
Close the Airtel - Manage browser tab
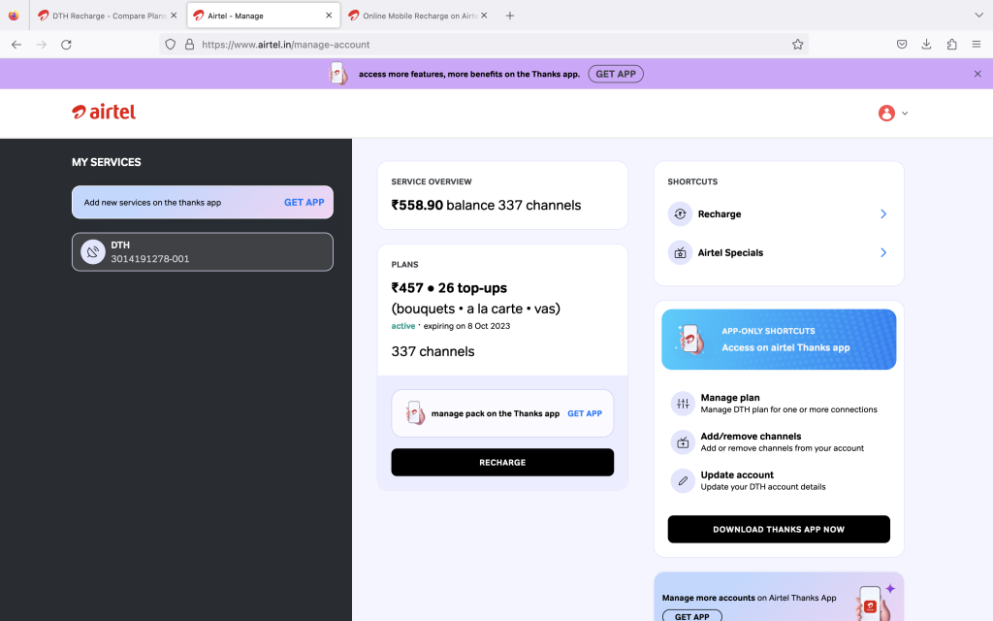[x=329, y=16]
